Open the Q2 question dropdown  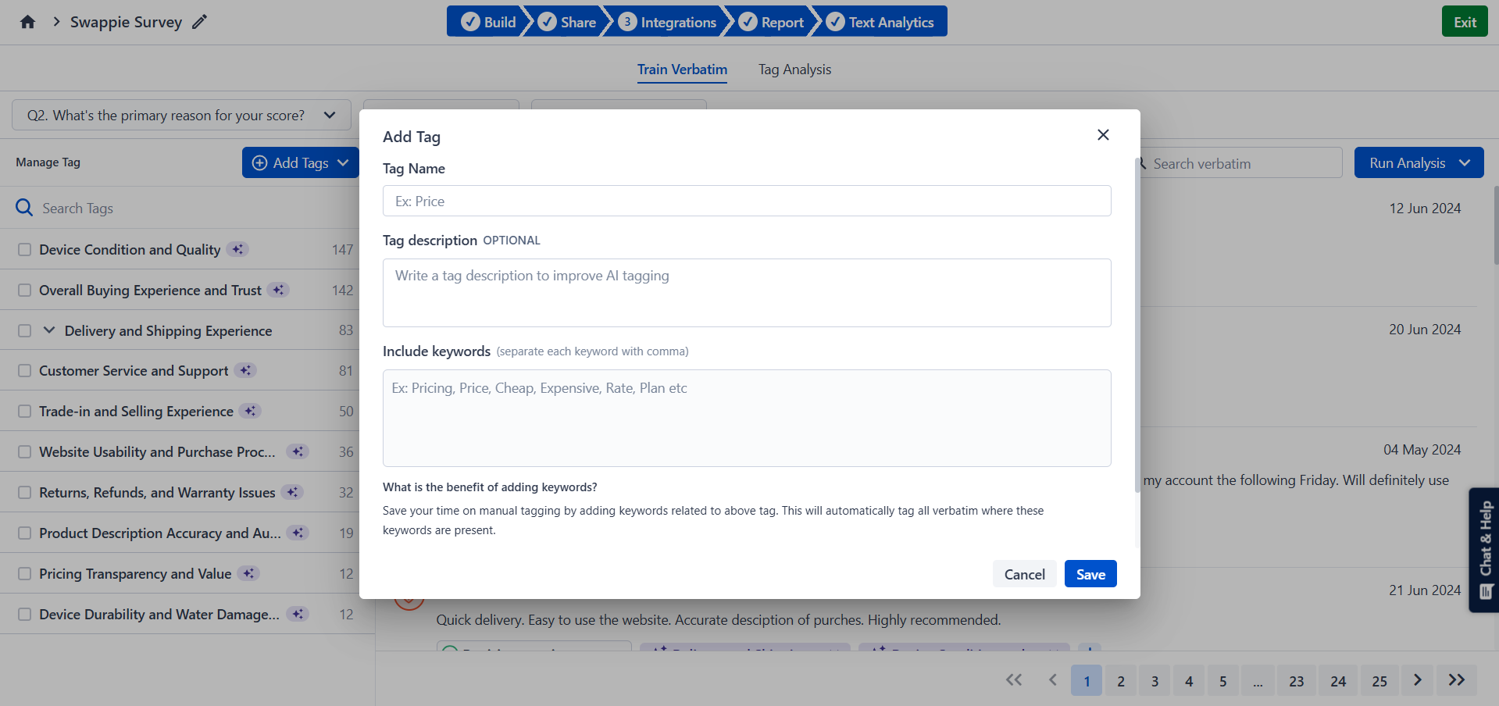[x=181, y=115]
